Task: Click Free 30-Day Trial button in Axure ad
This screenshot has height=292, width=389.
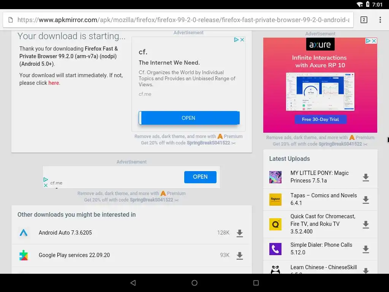Action: (320, 119)
